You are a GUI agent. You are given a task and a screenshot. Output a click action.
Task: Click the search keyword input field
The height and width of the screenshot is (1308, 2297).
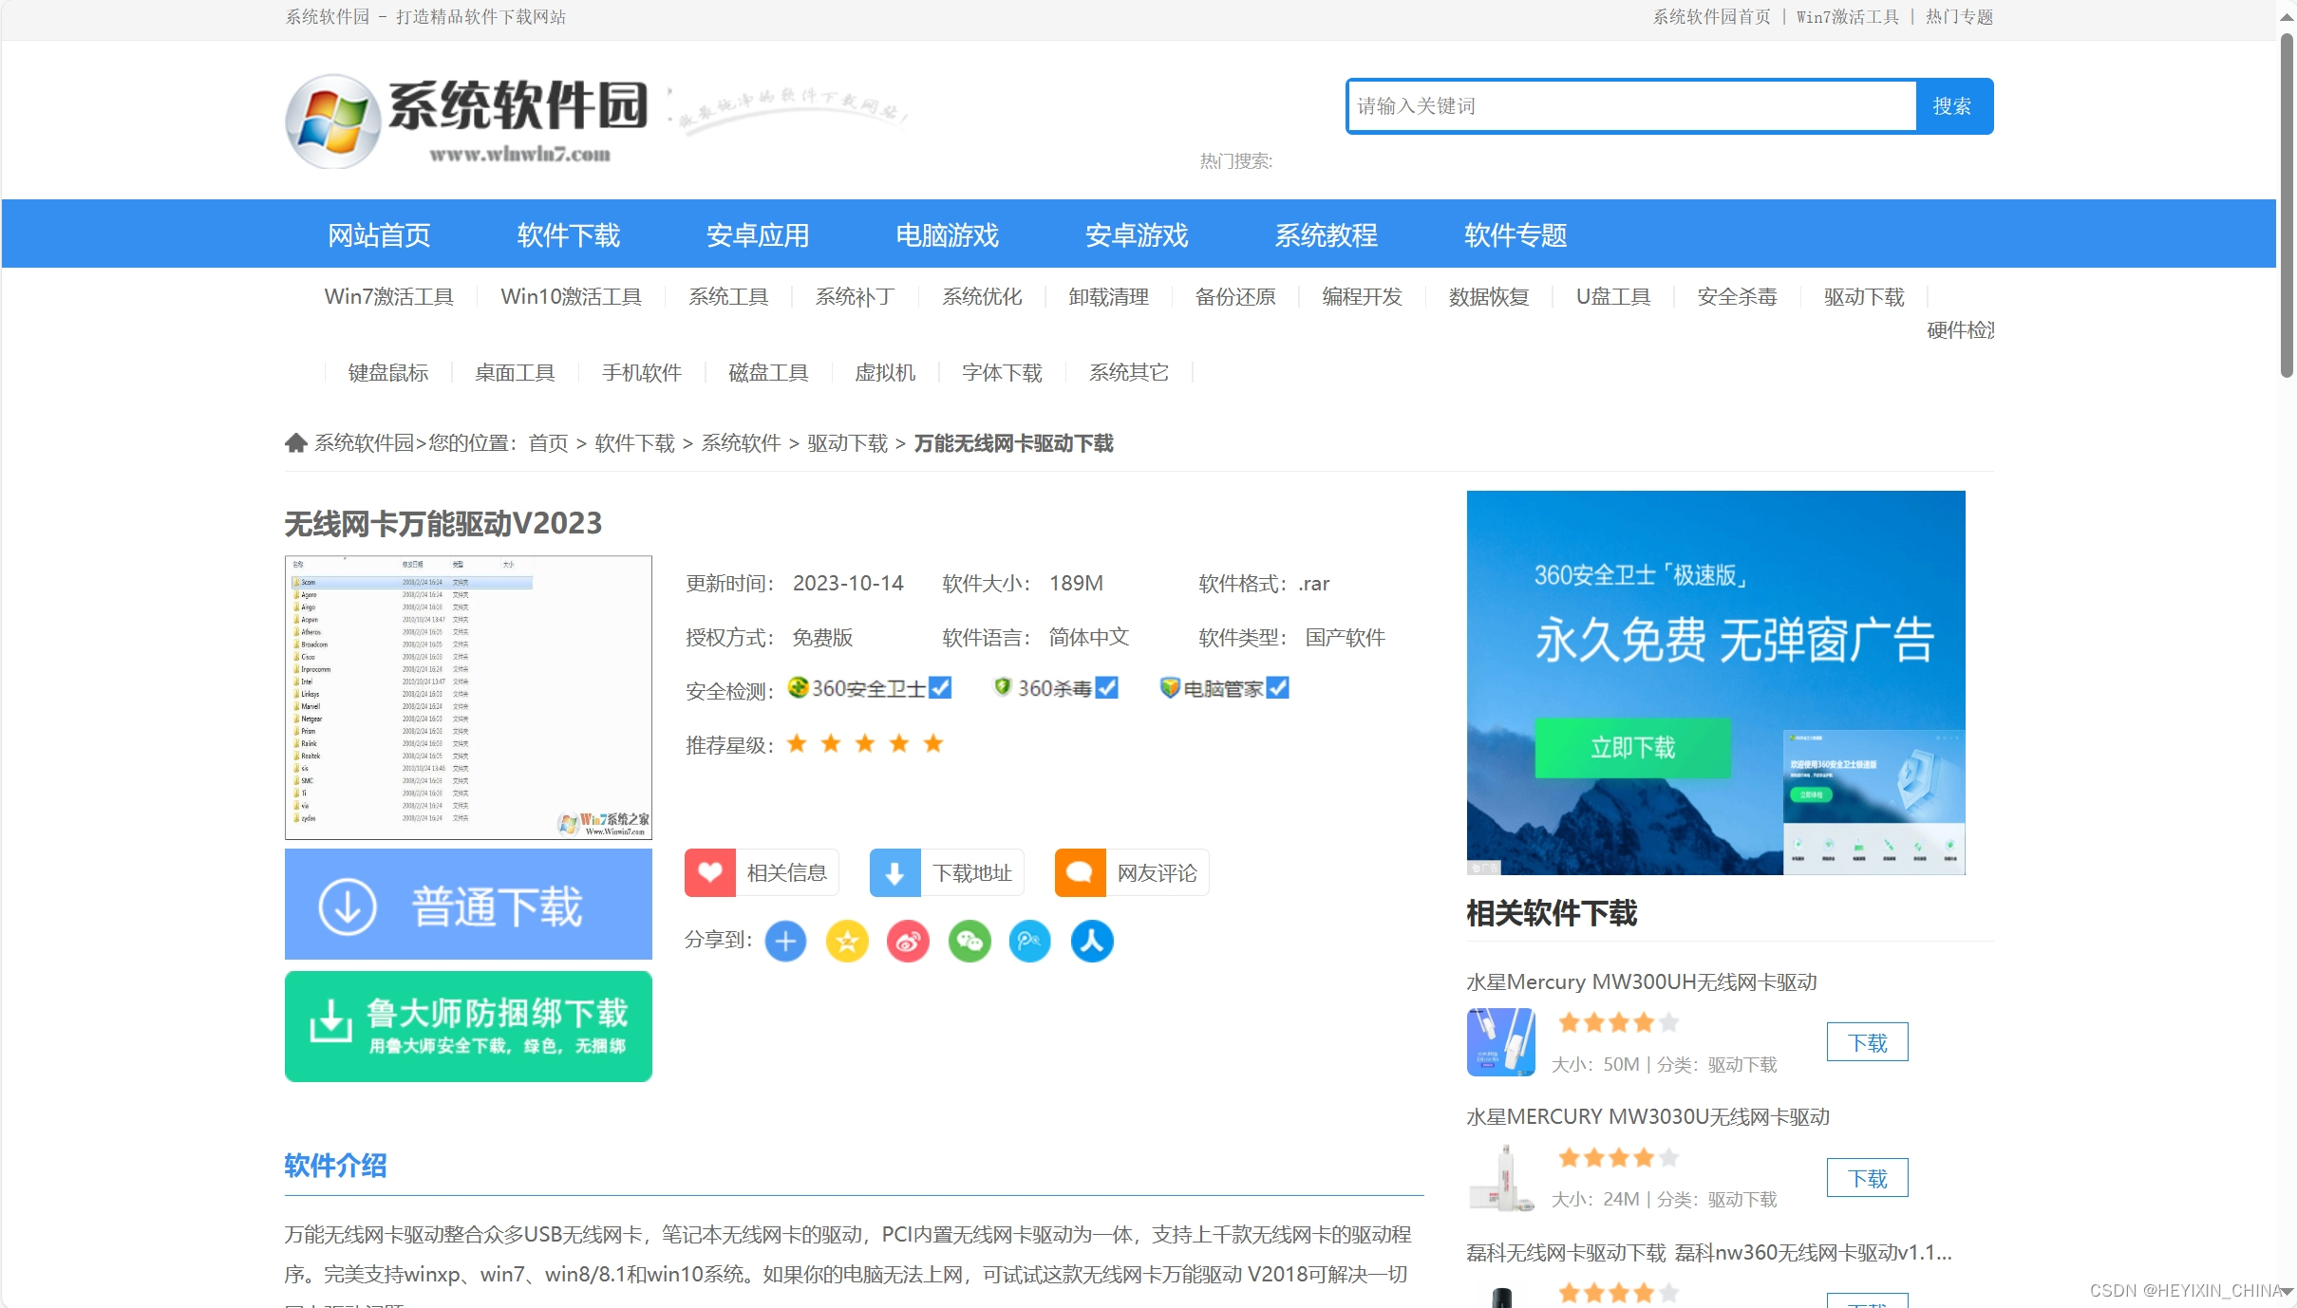(x=1630, y=106)
